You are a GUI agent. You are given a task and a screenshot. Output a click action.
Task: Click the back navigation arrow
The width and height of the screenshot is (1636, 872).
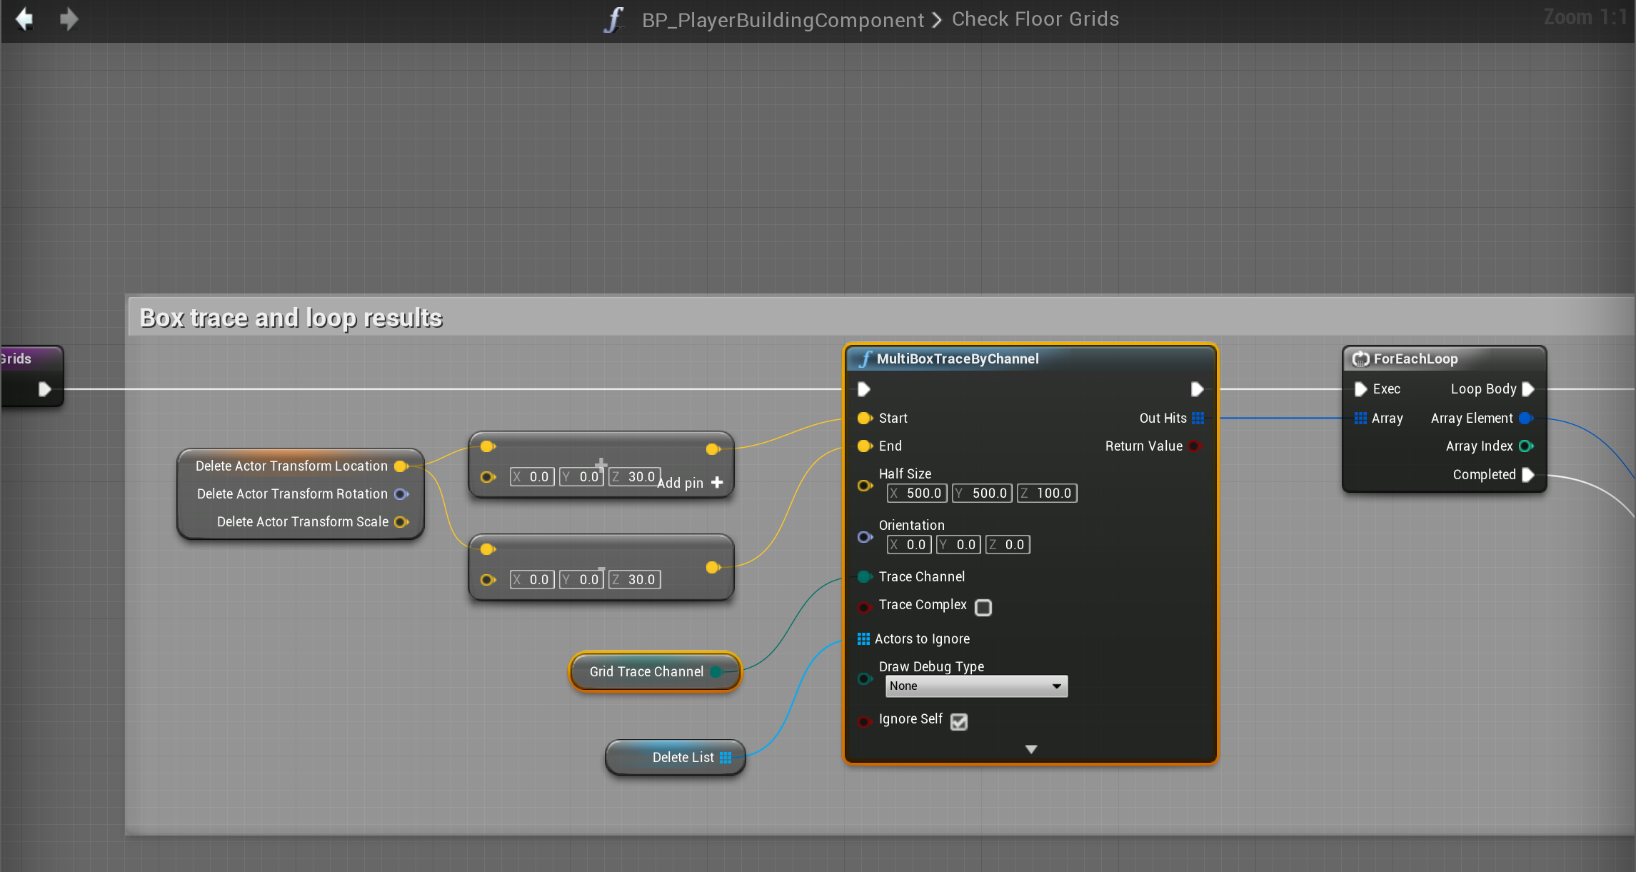click(24, 19)
